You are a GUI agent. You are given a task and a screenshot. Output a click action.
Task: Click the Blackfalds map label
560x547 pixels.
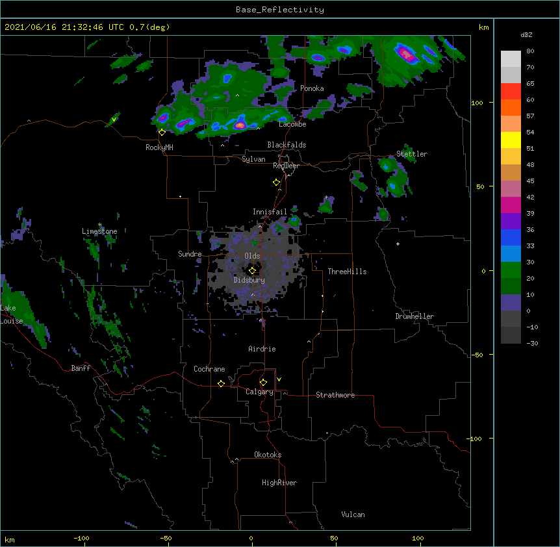click(x=286, y=145)
